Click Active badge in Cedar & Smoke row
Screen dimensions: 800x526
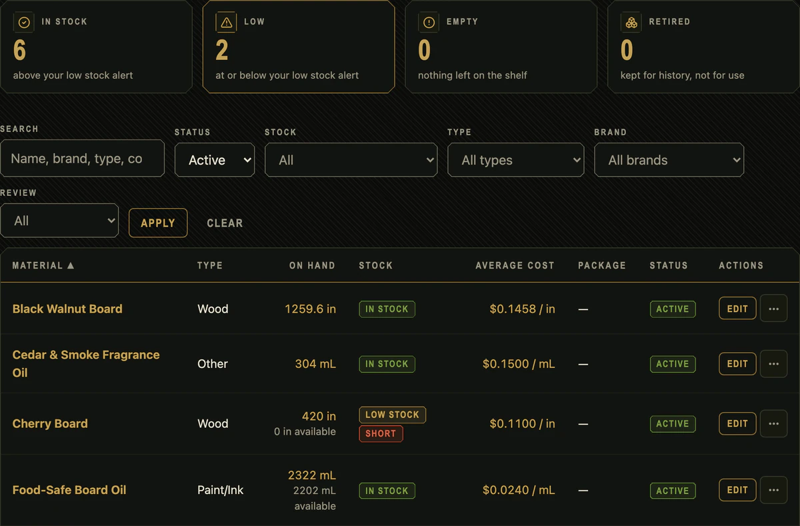click(673, 364)
